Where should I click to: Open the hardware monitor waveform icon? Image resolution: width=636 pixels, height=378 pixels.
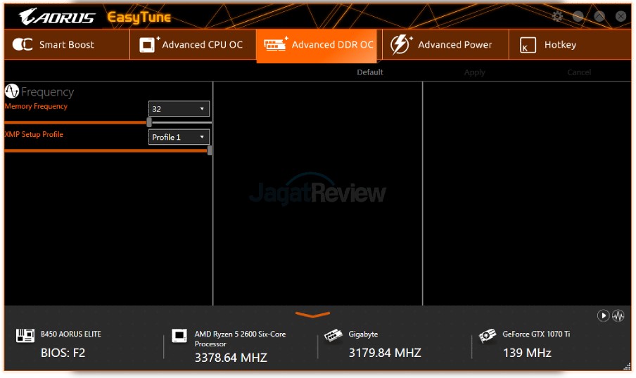(618, 315)
